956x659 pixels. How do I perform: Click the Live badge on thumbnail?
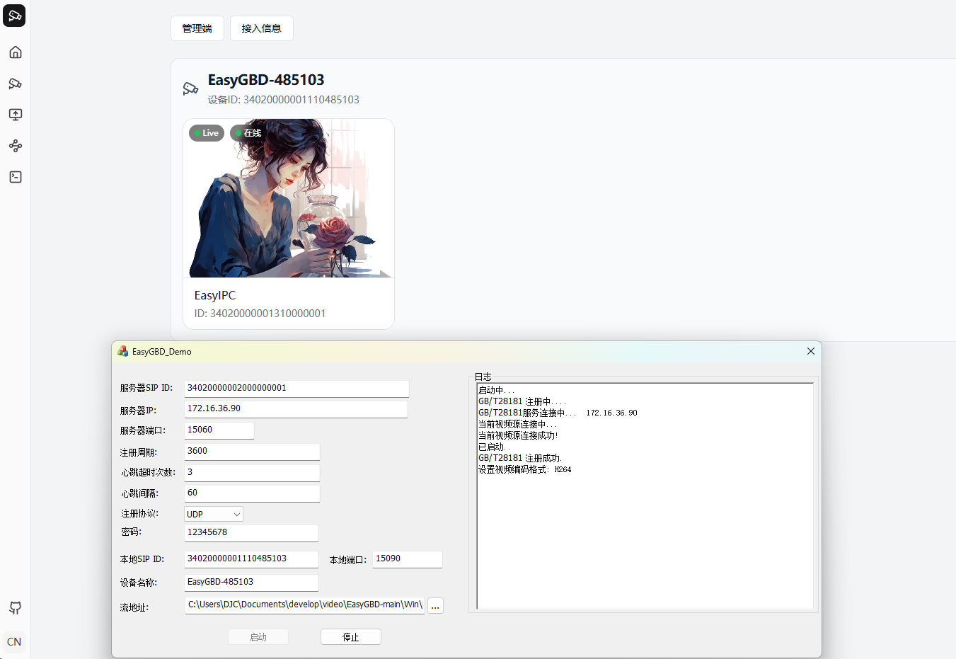click(x=207, y=133)
